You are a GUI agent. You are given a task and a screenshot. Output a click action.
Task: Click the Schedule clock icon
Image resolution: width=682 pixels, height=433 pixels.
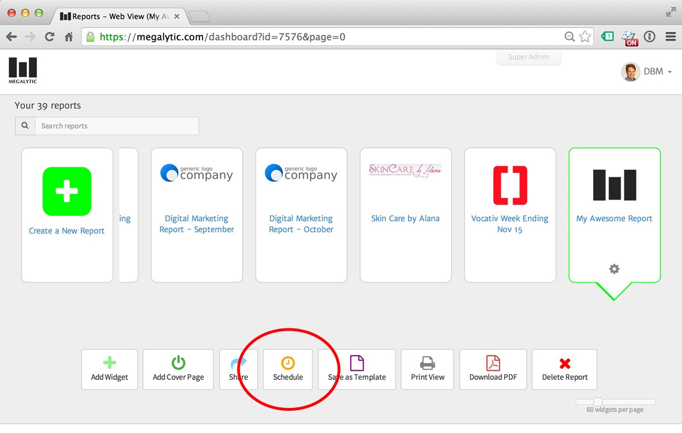click(x=288, y=363)
